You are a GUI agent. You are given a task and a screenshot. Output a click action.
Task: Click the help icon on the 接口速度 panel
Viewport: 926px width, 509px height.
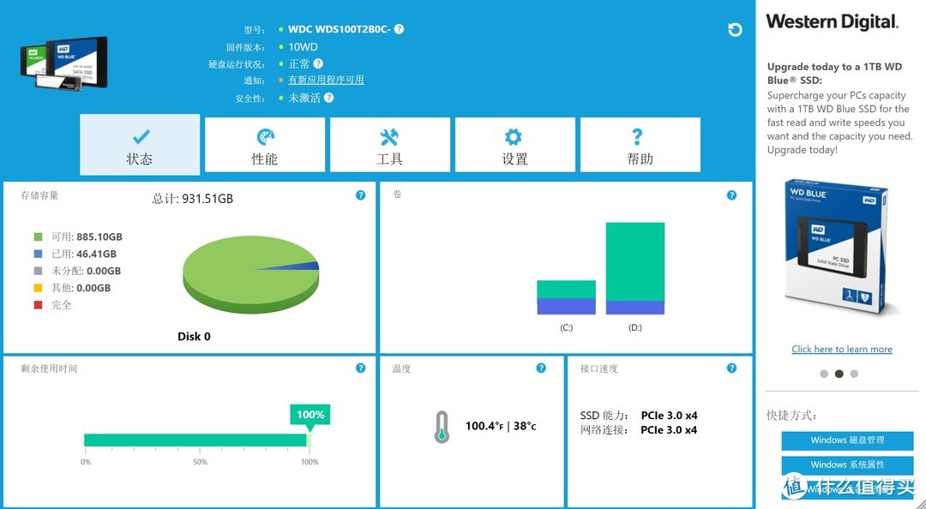731,368
